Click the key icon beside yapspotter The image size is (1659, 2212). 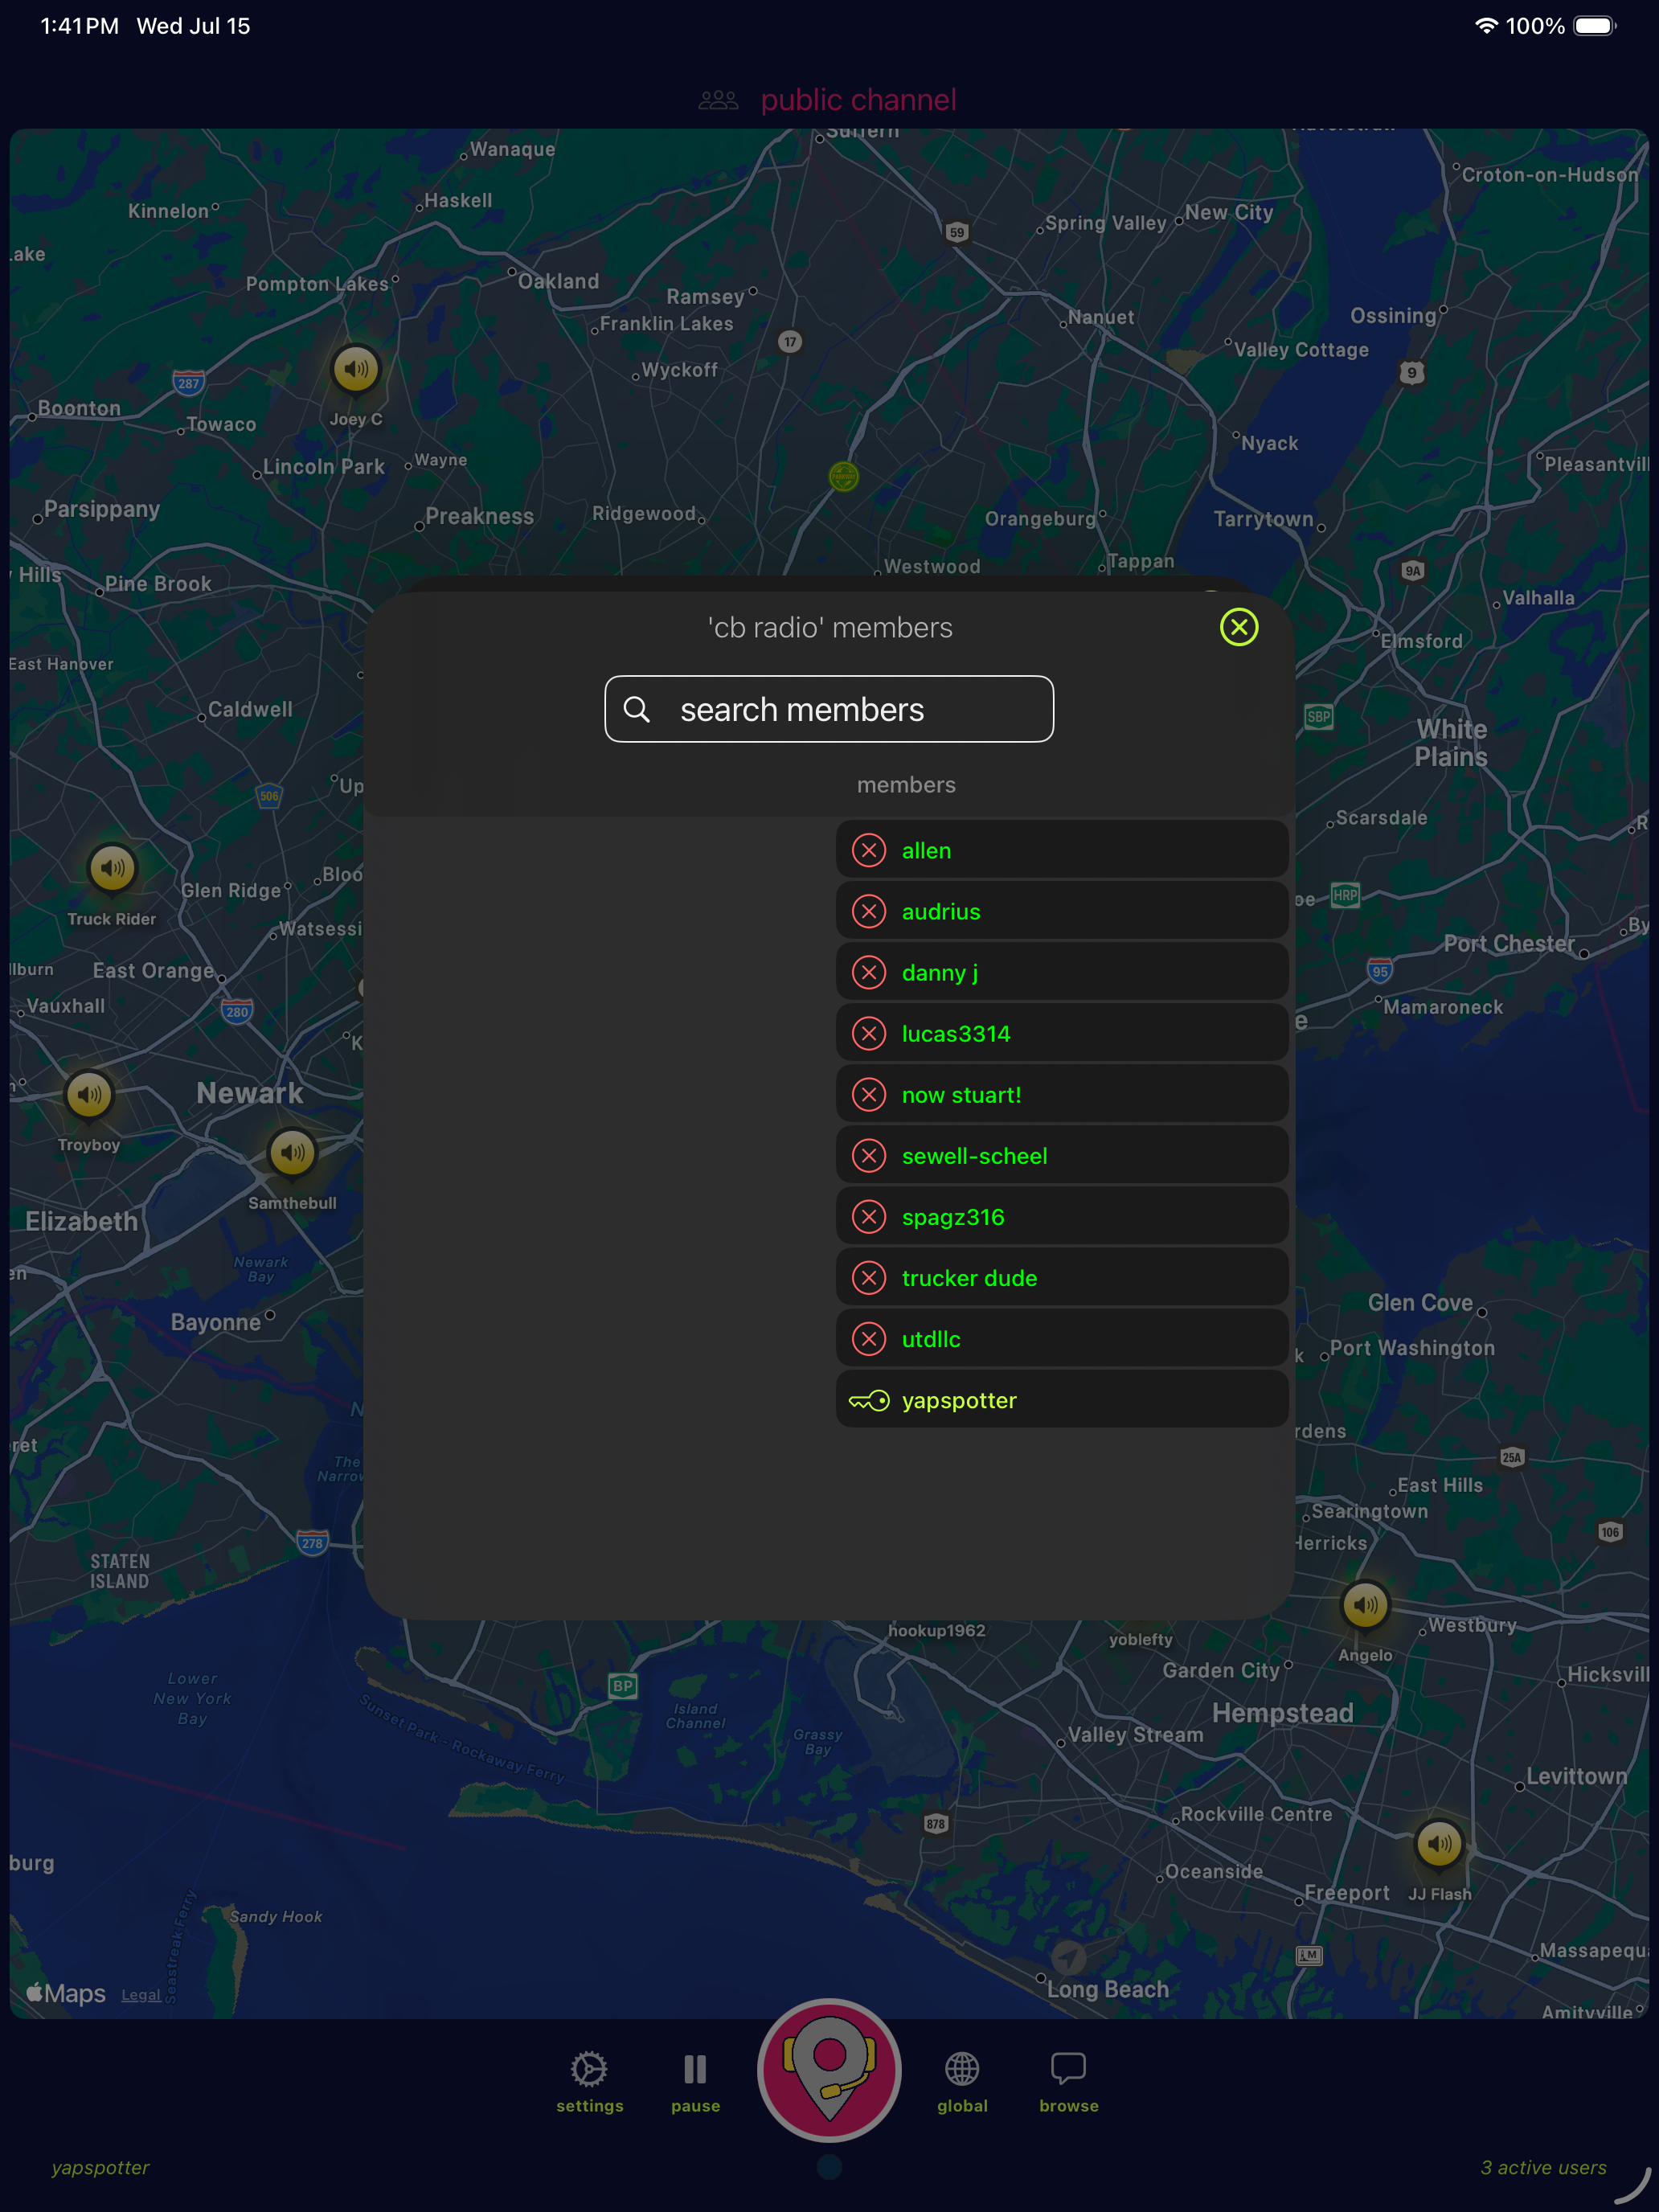coord(868,1400)
